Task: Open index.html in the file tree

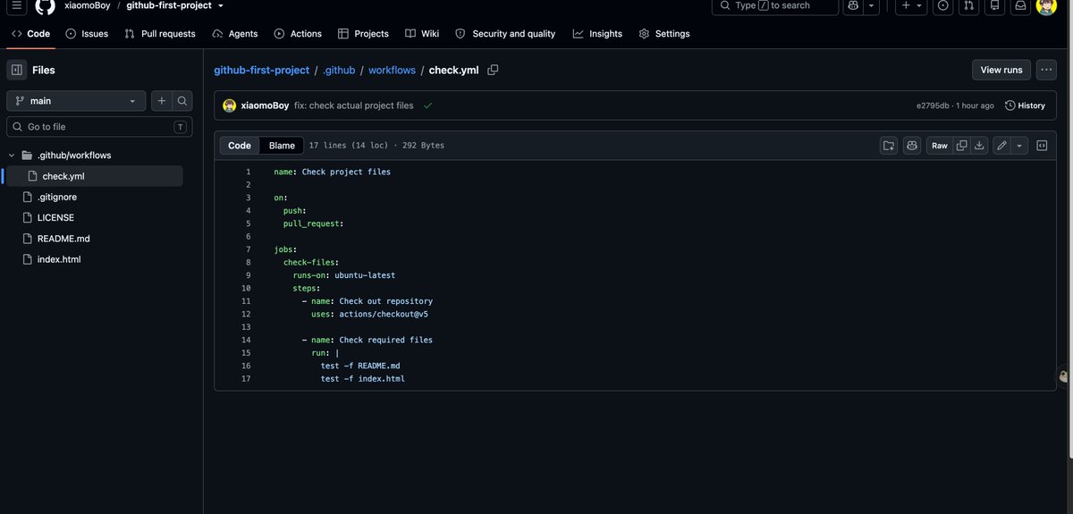Action: click(59, 259)
